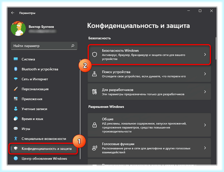Open the Общие permissions card
Viewport: 224px width, 172px height.
[149, 125]
